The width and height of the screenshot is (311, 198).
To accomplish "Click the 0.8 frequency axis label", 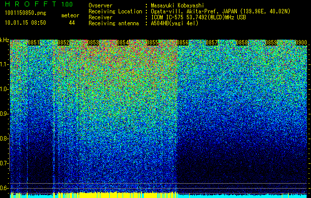I will (4, 139).
